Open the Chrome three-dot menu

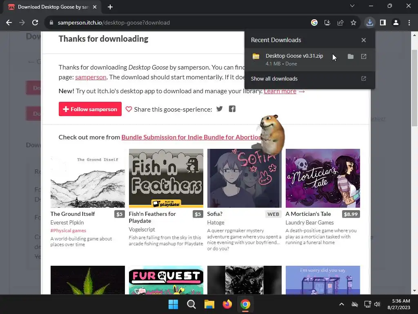[x=409, y=23]
